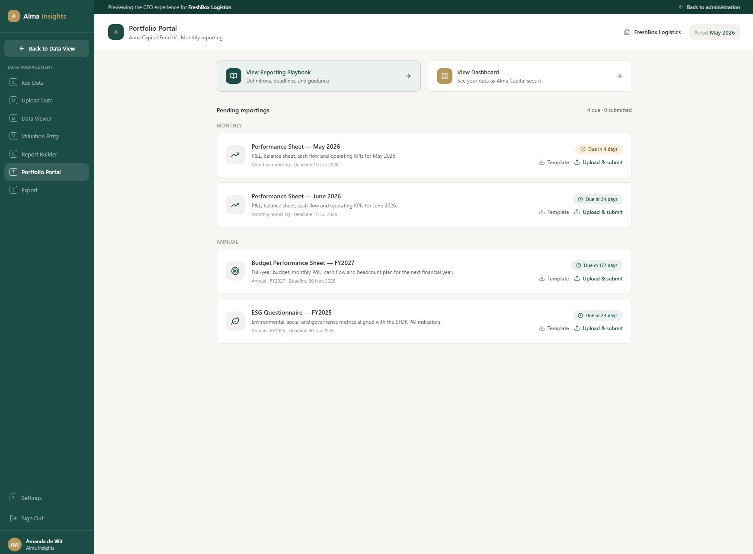Screen dimensions: 753x554
Task: Open the Period May 2026 selector
Action: pyautogui.click(x=715, y=32)
